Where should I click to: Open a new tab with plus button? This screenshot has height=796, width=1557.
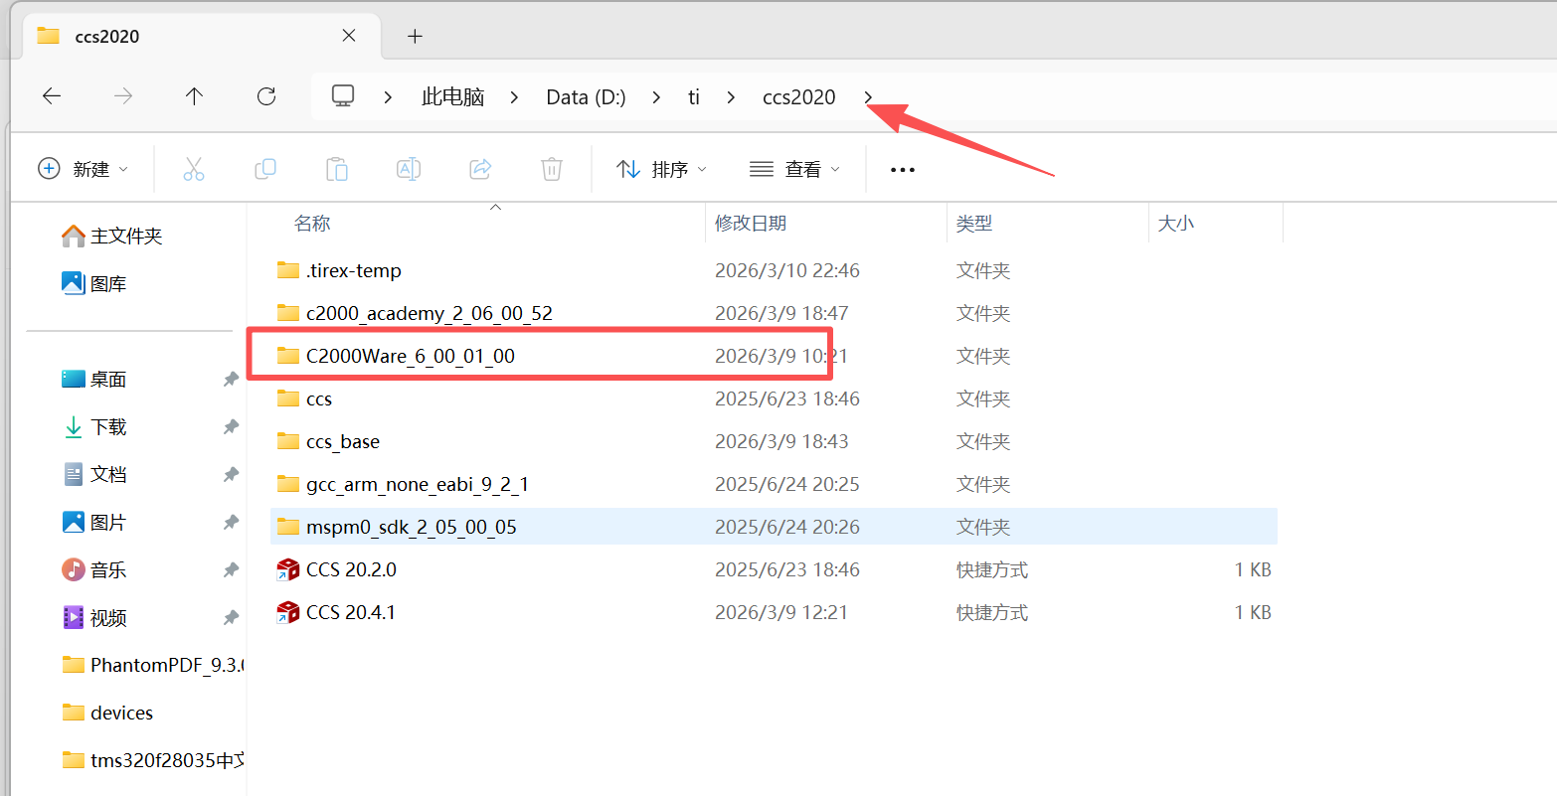[415, 37]
